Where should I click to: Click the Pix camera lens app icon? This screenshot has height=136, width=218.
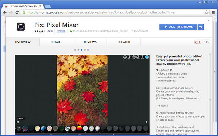[x=21, y=27]
